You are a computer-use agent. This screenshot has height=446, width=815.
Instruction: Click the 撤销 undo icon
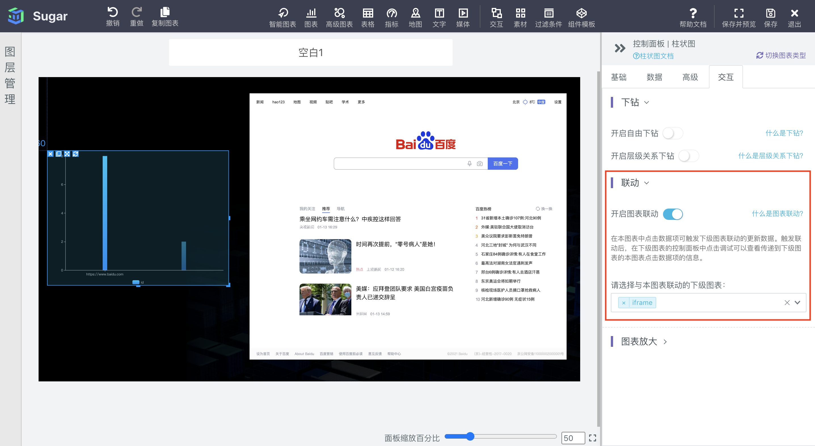113,12
